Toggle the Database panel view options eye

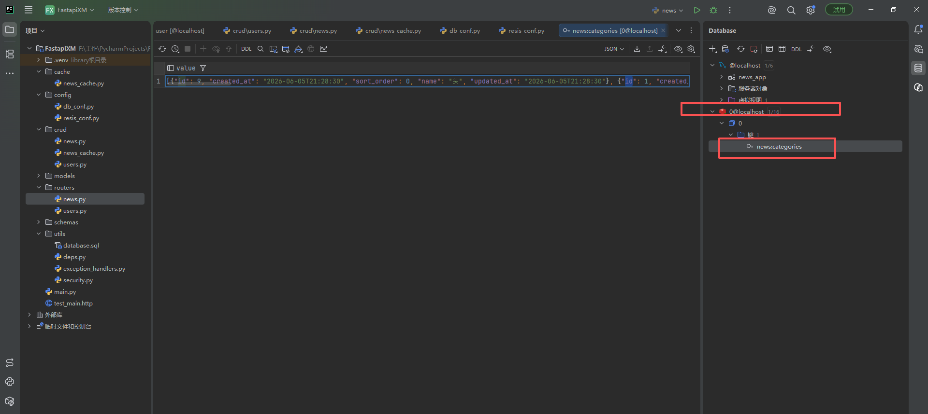(x=827, y=49)
